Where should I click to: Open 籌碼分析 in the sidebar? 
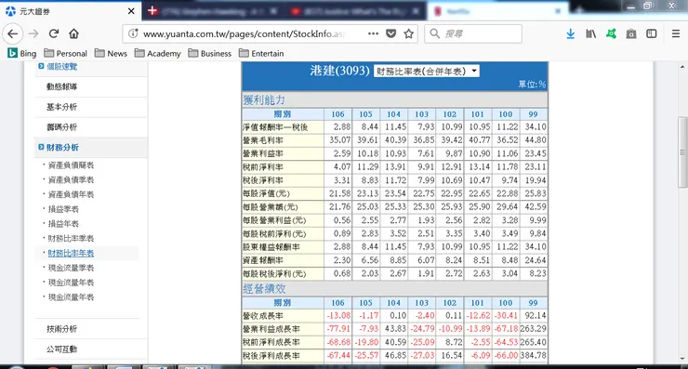click(x=62, y=127)
